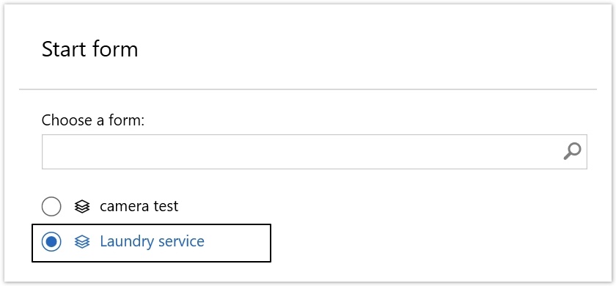Click the empty radio circle
The image size is (616, 286).
click(51, 207)
